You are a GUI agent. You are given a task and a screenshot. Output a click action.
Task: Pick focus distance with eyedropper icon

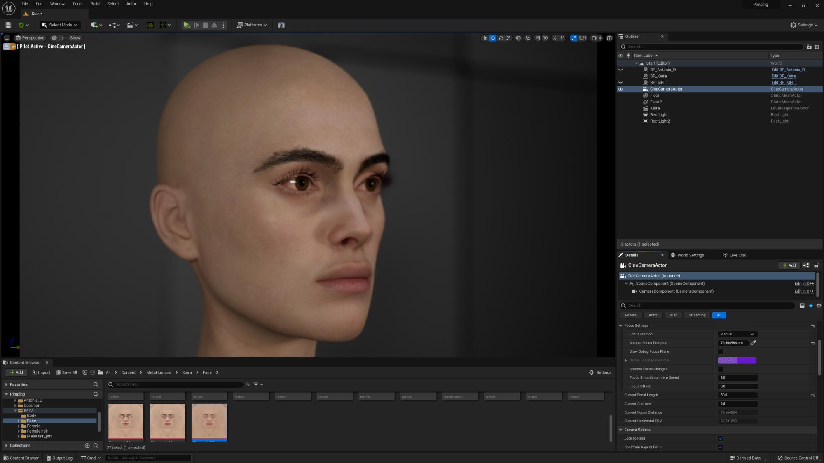pyautogui.click(x=754, y=343)
